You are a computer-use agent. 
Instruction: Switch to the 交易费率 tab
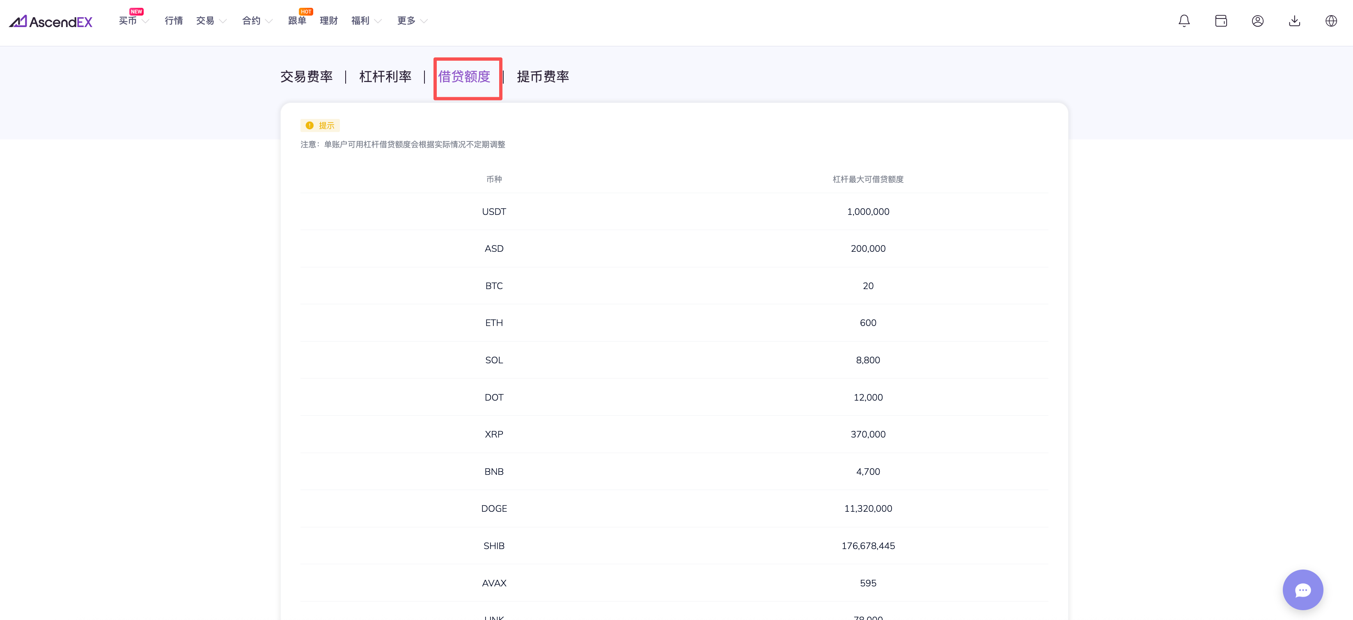(306, 77)
